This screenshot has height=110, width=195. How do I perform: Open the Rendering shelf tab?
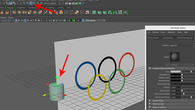tap(33, 8)
